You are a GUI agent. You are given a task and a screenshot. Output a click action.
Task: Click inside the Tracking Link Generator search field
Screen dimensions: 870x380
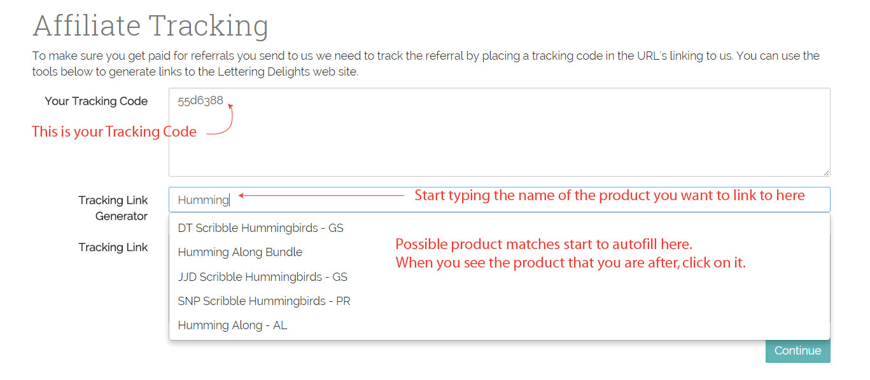point(446,199)
